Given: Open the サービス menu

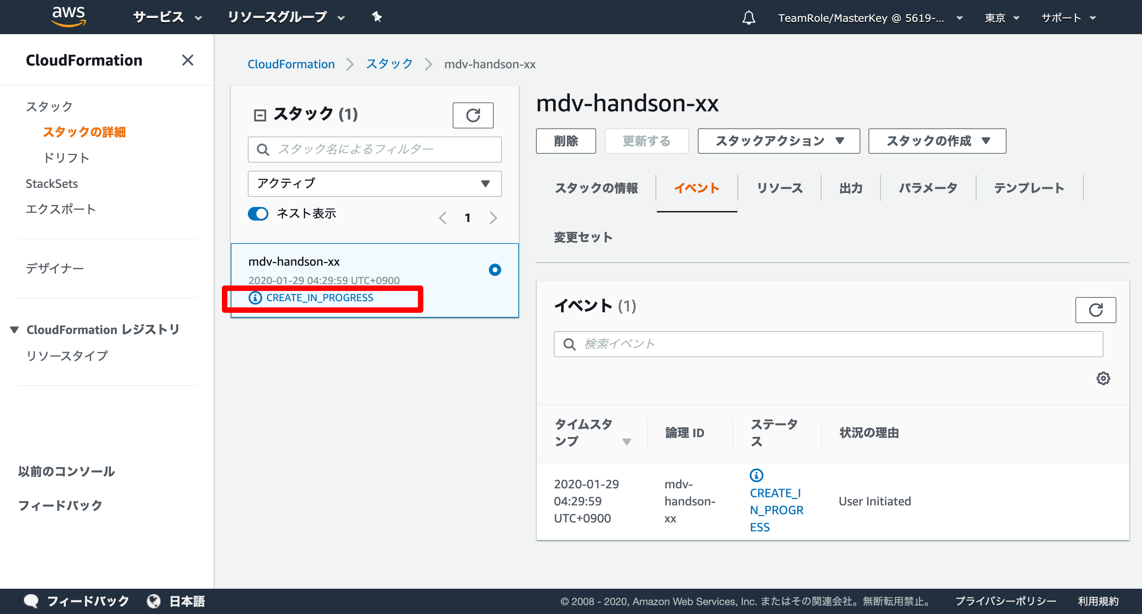Looking at the screenshot, I should click(x=168, y=17).
